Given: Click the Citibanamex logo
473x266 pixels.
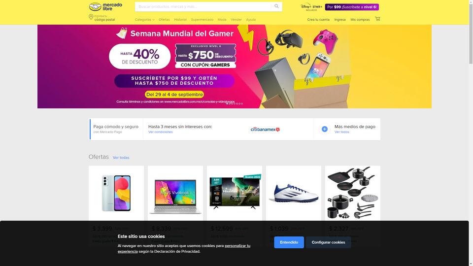Looking at the screenshot, I should tap(265, 130).
